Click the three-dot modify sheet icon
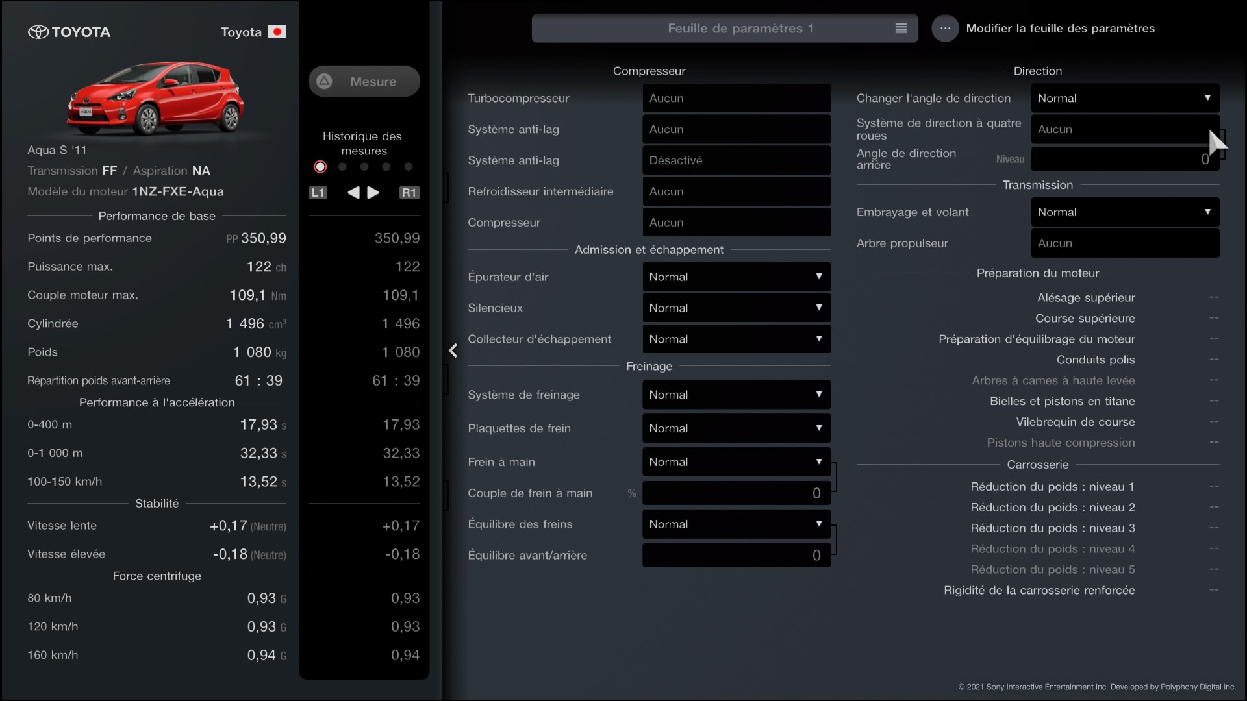1247x701 pixels. [945, 29]
